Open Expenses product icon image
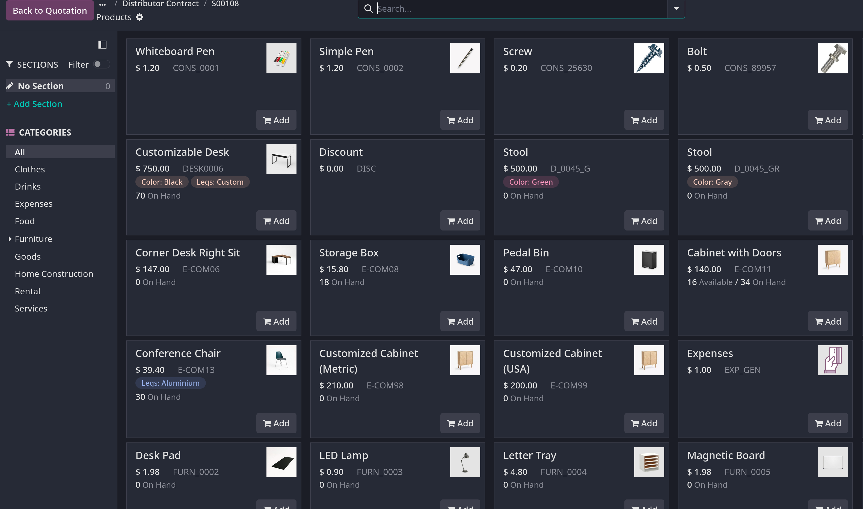 832,360
